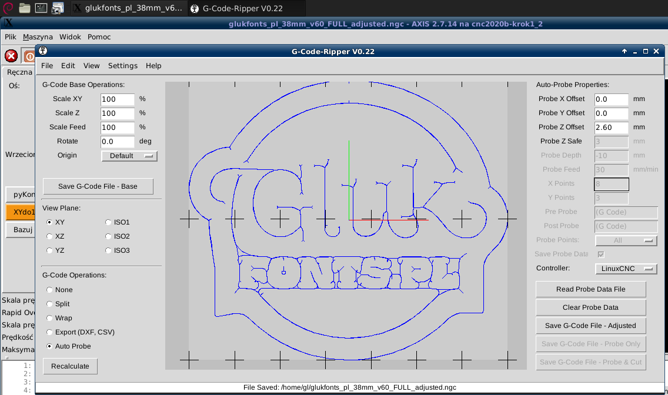Viewport: 668px width, 395px height.
Task: Select the ISO2 view
Action: (108, 236)
